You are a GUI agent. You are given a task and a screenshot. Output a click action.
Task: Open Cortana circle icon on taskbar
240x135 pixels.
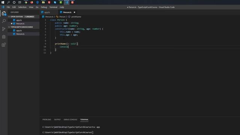(14, 2)
